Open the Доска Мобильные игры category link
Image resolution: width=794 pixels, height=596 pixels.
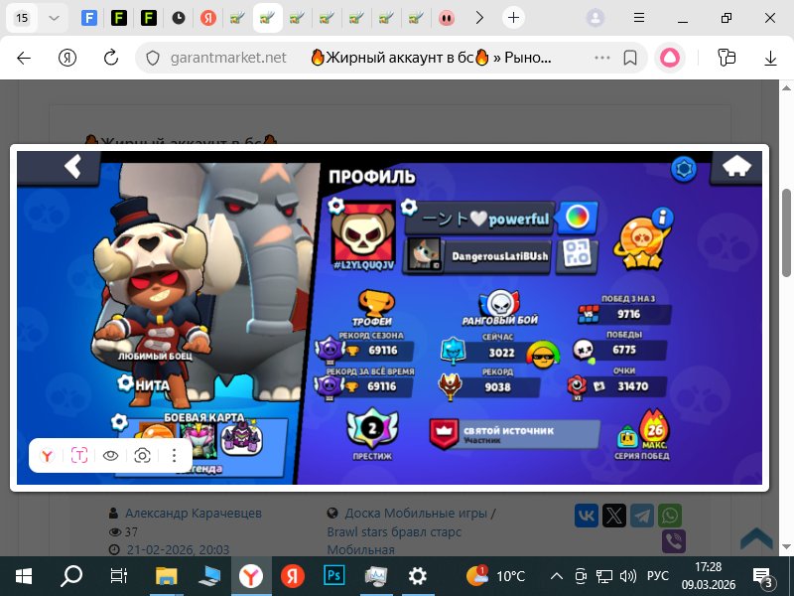click(415, 514)
